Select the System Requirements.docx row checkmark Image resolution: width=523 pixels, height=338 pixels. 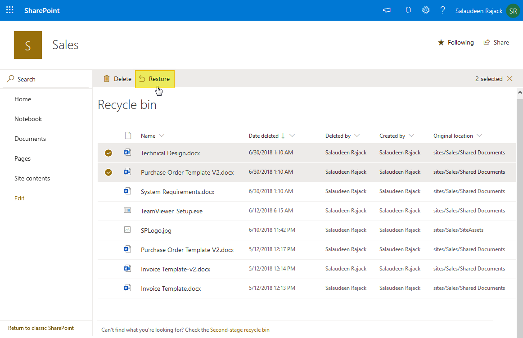click(x=108, y=191)
